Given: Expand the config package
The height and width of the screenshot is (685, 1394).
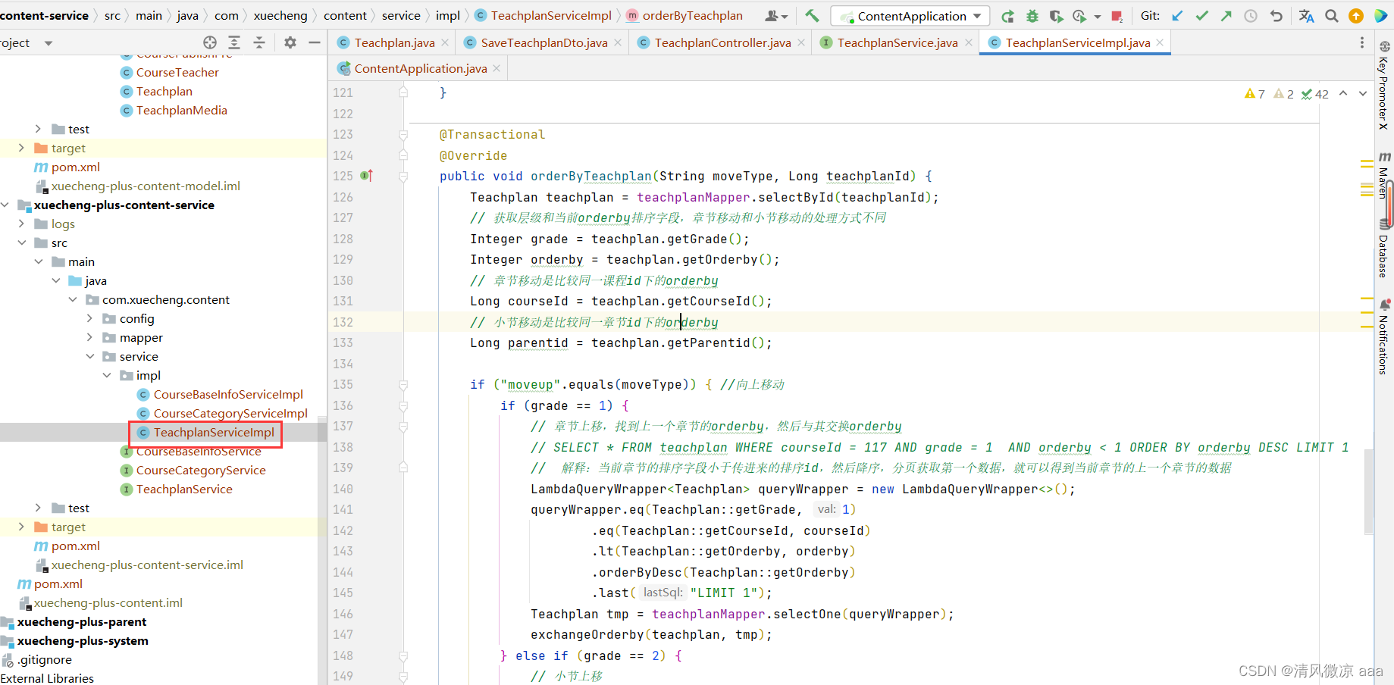Looking at the screenshot, I should coord(89,319).
